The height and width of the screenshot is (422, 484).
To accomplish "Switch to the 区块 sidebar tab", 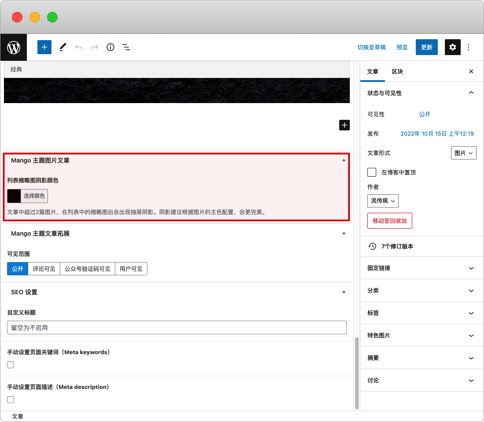I will pyautogui.click(x=397, y=72).
